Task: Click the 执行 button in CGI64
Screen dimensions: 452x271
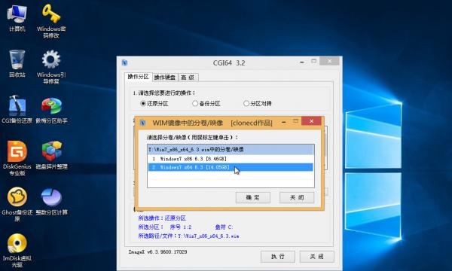Action: pos(277,256)
